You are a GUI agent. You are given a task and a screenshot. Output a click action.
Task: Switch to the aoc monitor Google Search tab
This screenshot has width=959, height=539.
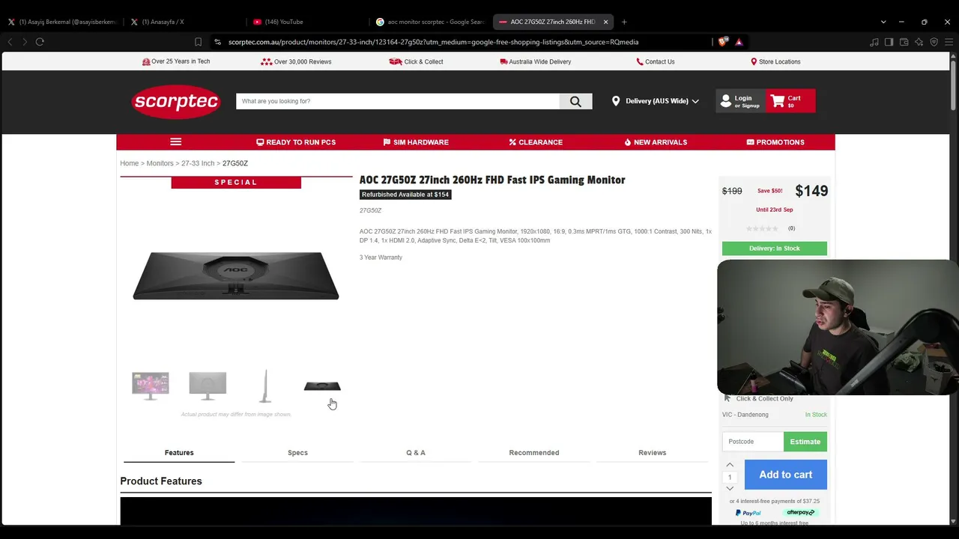(x=430, y=22)
